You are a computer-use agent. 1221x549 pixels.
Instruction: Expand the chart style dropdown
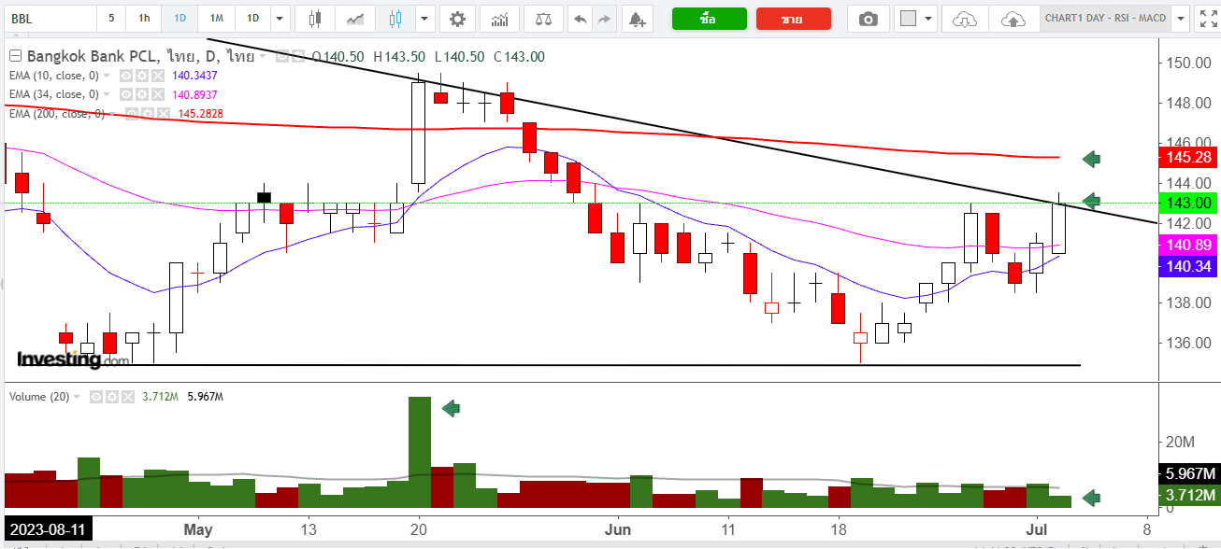tap(425, 18)
